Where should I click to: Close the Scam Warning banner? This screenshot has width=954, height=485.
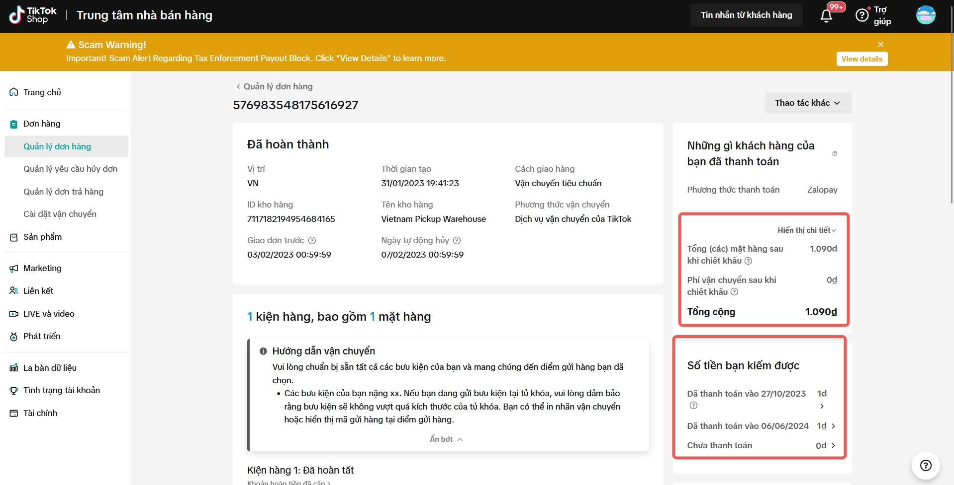[x=880, y=45]
